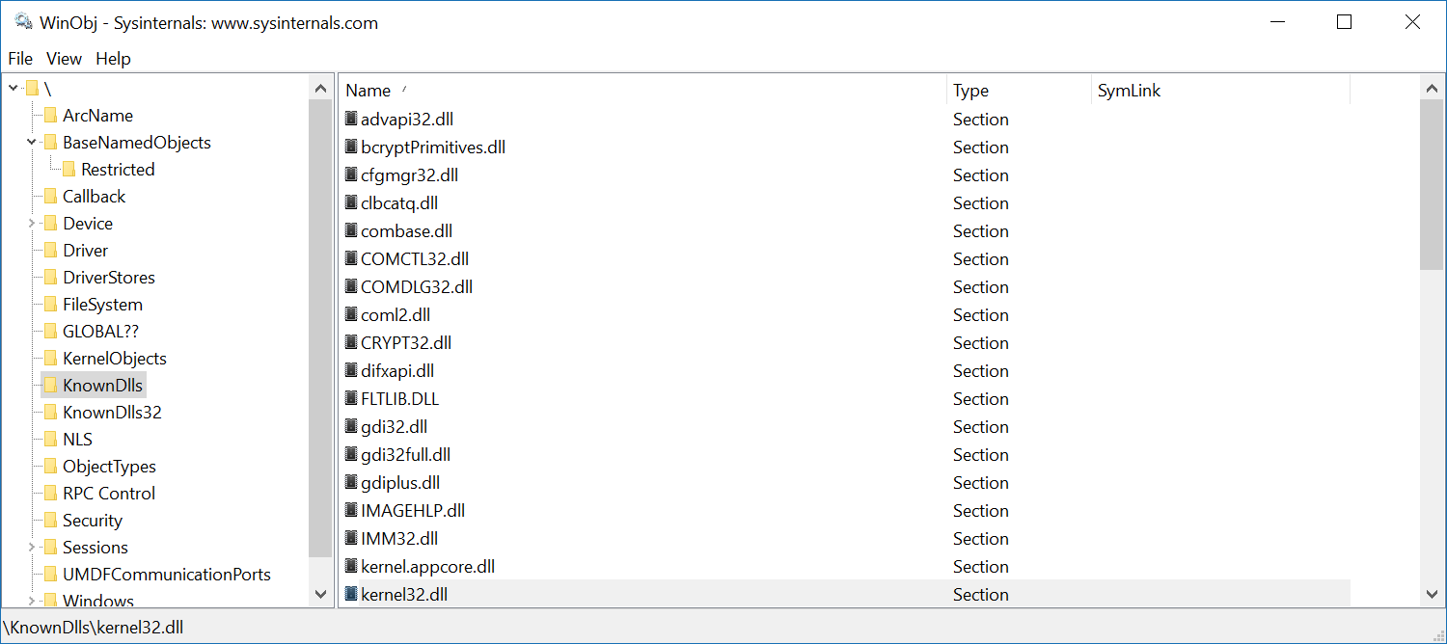Click the right pane's scroll-down arrow
Viewport: 1447px width, 644px height.
(x=1433, y=595)
